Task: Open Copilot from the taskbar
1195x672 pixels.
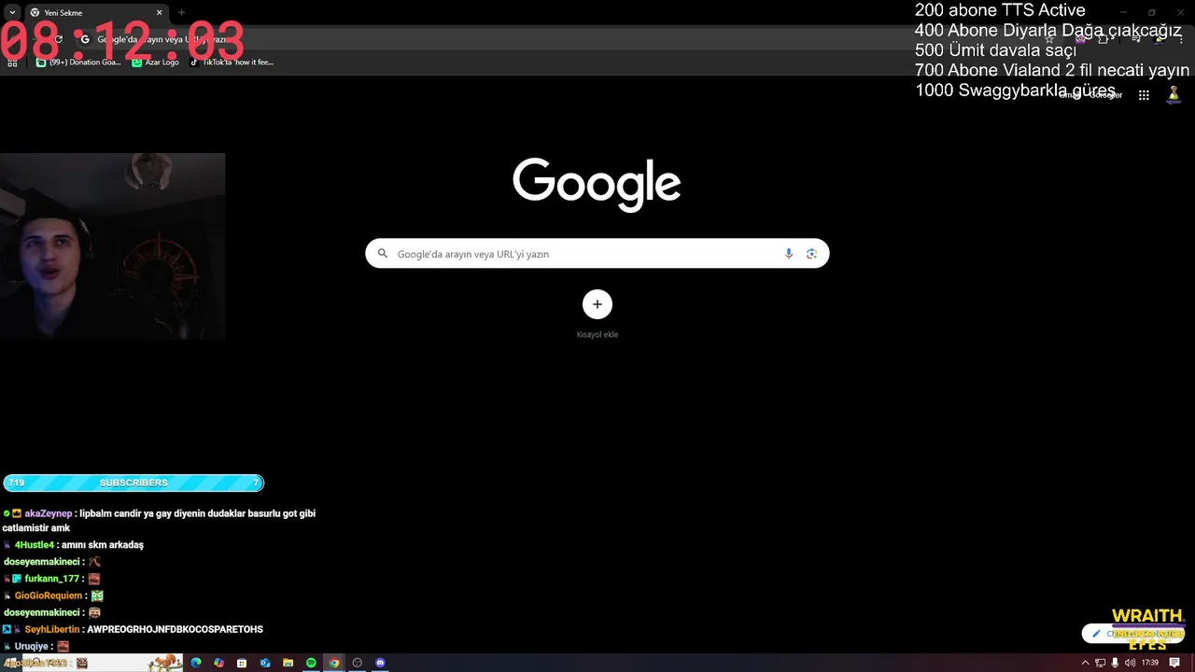Action: pos(218,663)
